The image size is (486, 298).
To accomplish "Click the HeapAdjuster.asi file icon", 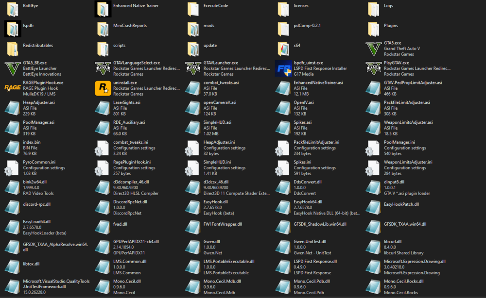I will coord(13,108).
